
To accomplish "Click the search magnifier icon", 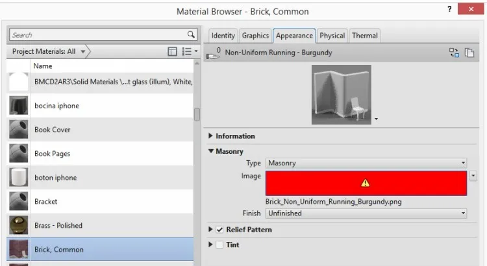I will 191,34.
